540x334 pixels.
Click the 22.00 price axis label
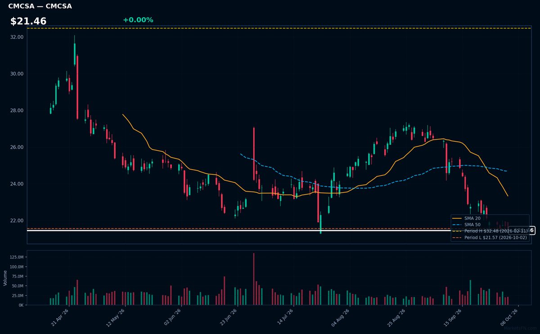17,221
